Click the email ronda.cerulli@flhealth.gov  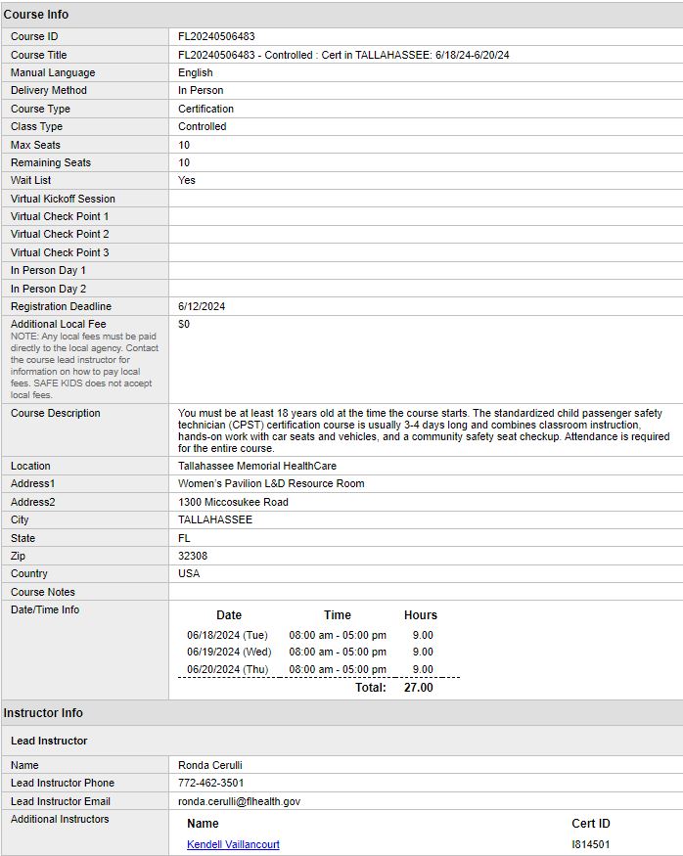click(239, 801)
